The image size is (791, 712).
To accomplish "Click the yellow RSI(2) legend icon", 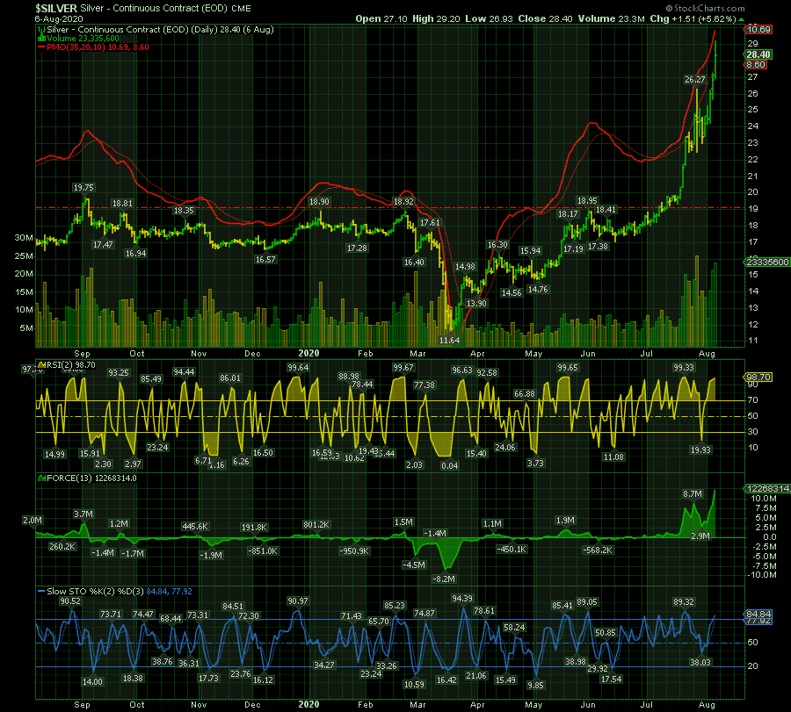I will [40, 363].
